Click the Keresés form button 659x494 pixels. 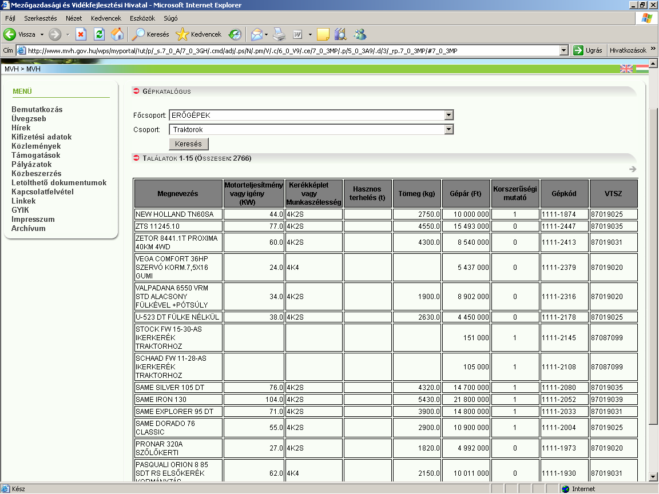(189, 144)
